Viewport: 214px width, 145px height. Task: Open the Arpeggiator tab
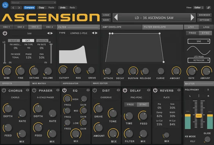click(x=75, y=83)
